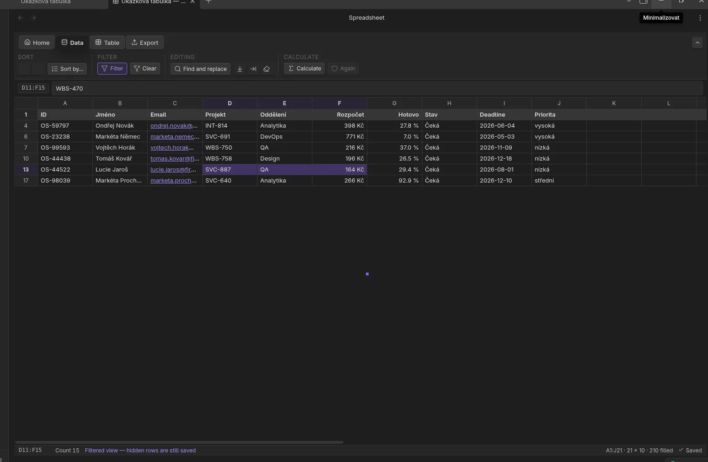This screenshot has height=462, width=708.
Task: Click the fill right arrow icon
Action: point(253,69)
